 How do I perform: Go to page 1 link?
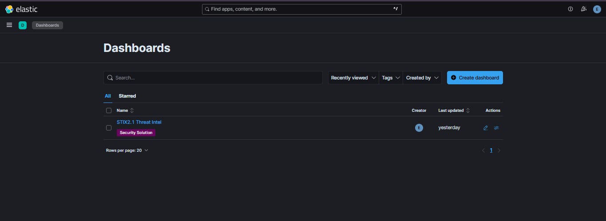coord(491,150)
